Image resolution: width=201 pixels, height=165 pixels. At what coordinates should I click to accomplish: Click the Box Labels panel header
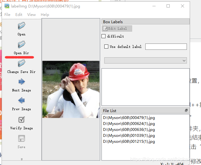point(146,22)
